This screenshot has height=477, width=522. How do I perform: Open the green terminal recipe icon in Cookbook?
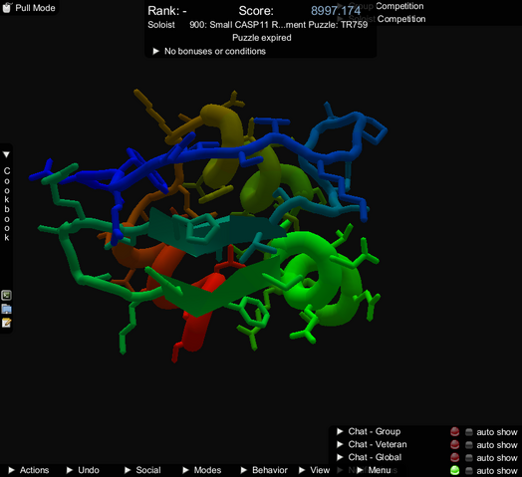(x=6, y=295)
